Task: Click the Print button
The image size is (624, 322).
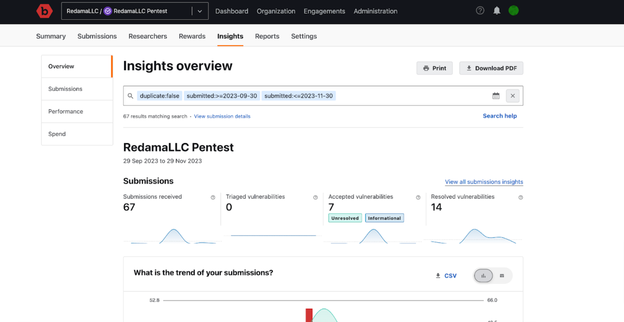Action: [435, 68]
